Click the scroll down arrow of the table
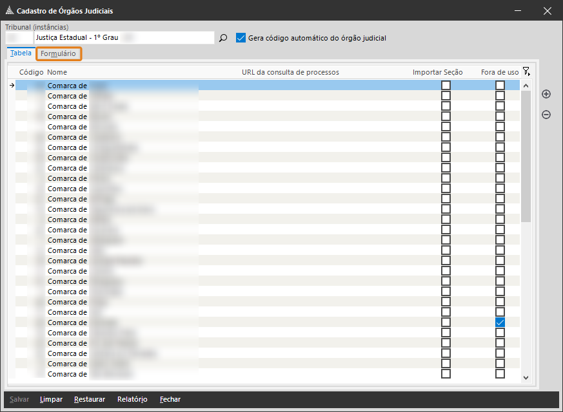The image size is (563, 412). (526, 378)
